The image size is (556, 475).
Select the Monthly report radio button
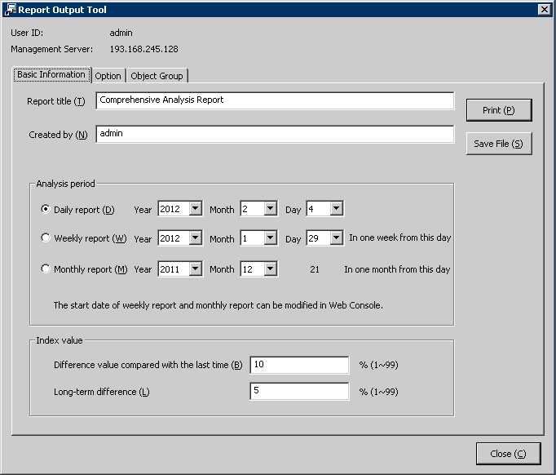(46, 269)
